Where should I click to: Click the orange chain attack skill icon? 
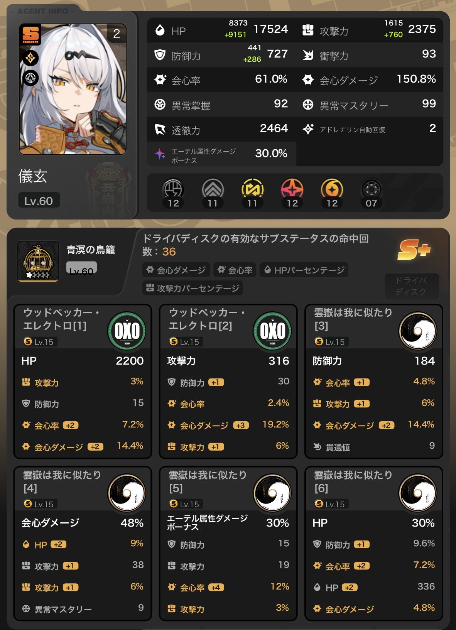pos(332,190)
